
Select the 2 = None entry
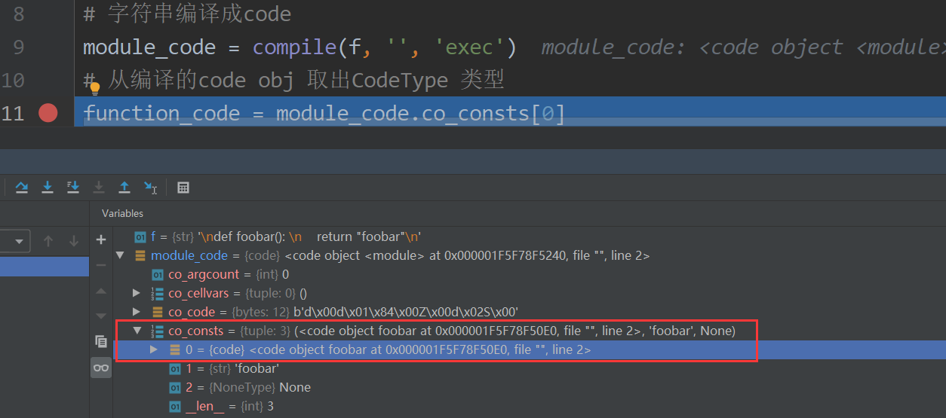(529, 387)
